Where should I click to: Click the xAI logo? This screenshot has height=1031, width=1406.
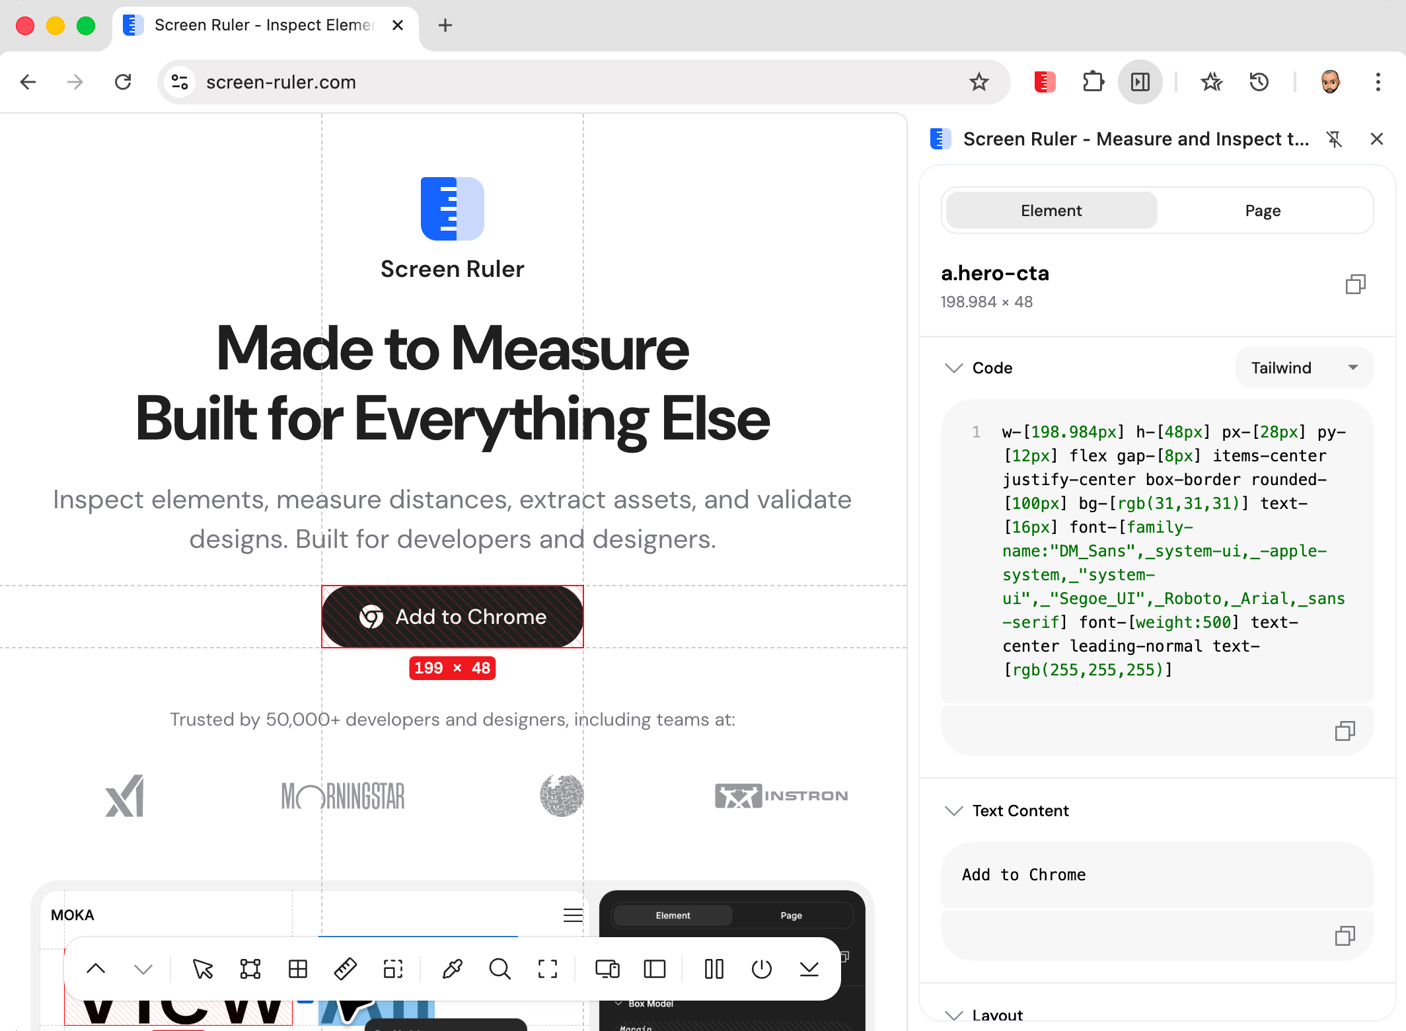pyautogui.click(x=125, y=796)
